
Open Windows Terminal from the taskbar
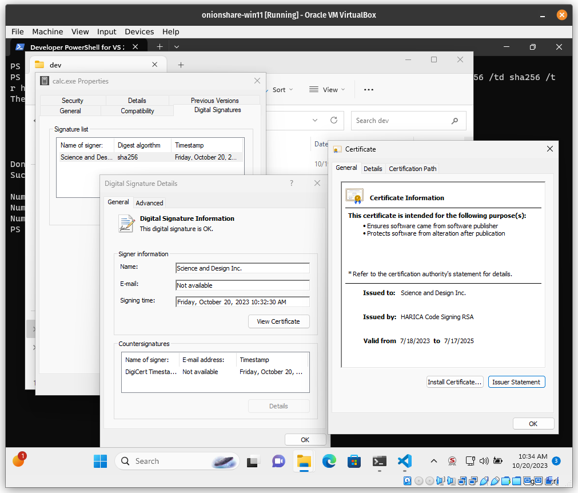(379, 461)
